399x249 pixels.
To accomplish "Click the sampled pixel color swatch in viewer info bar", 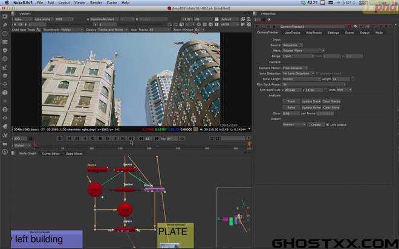I will [196, 130].
